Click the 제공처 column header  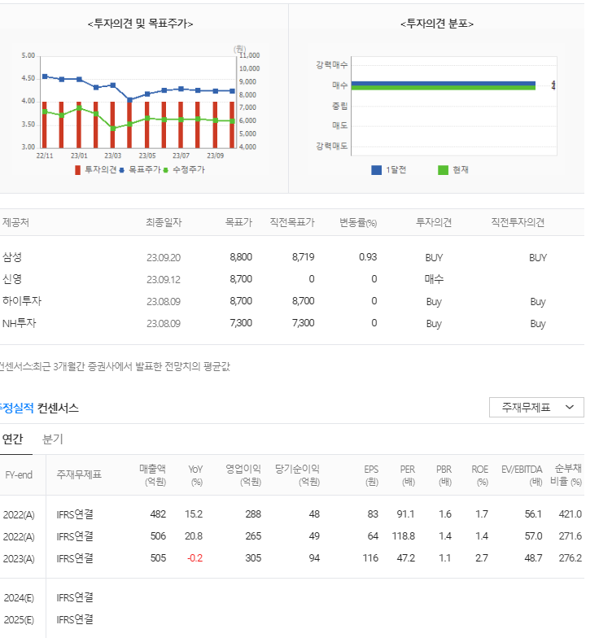[x=16, y=223]
